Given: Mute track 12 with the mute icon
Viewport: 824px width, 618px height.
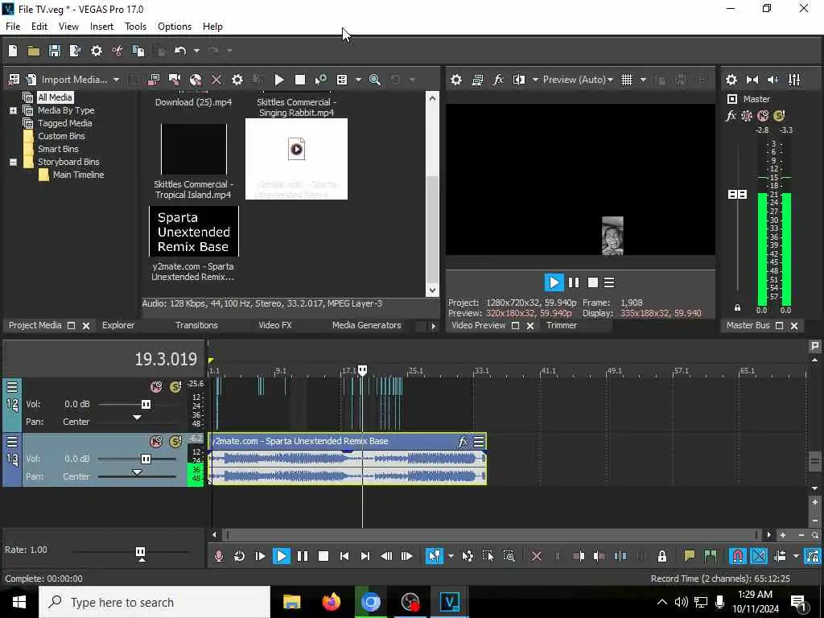Looking at the screenshot, I should pyautogui.click(x=156, y=387).
